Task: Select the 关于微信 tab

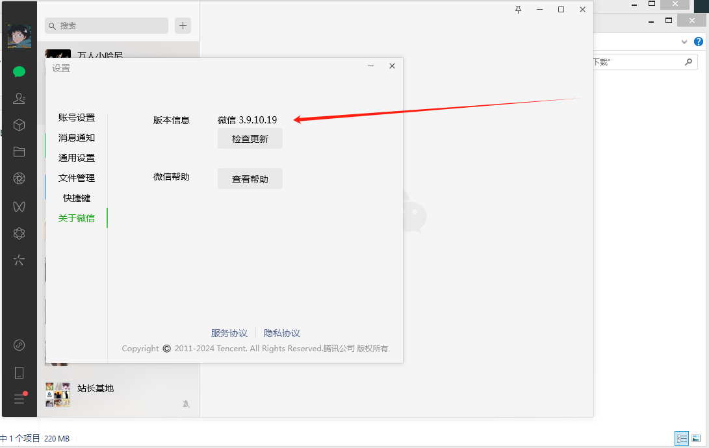Action: pos(77,218)
